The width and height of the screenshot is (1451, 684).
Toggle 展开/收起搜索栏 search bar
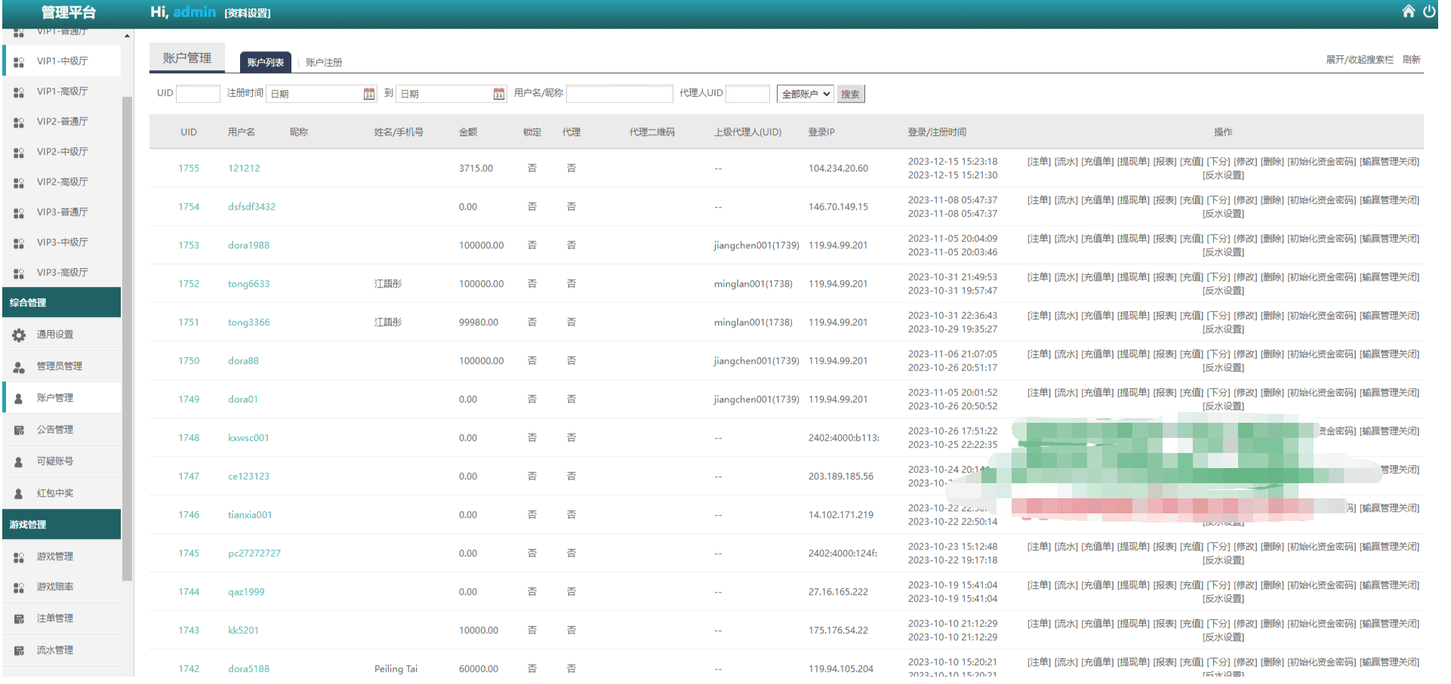point(1360,60)
